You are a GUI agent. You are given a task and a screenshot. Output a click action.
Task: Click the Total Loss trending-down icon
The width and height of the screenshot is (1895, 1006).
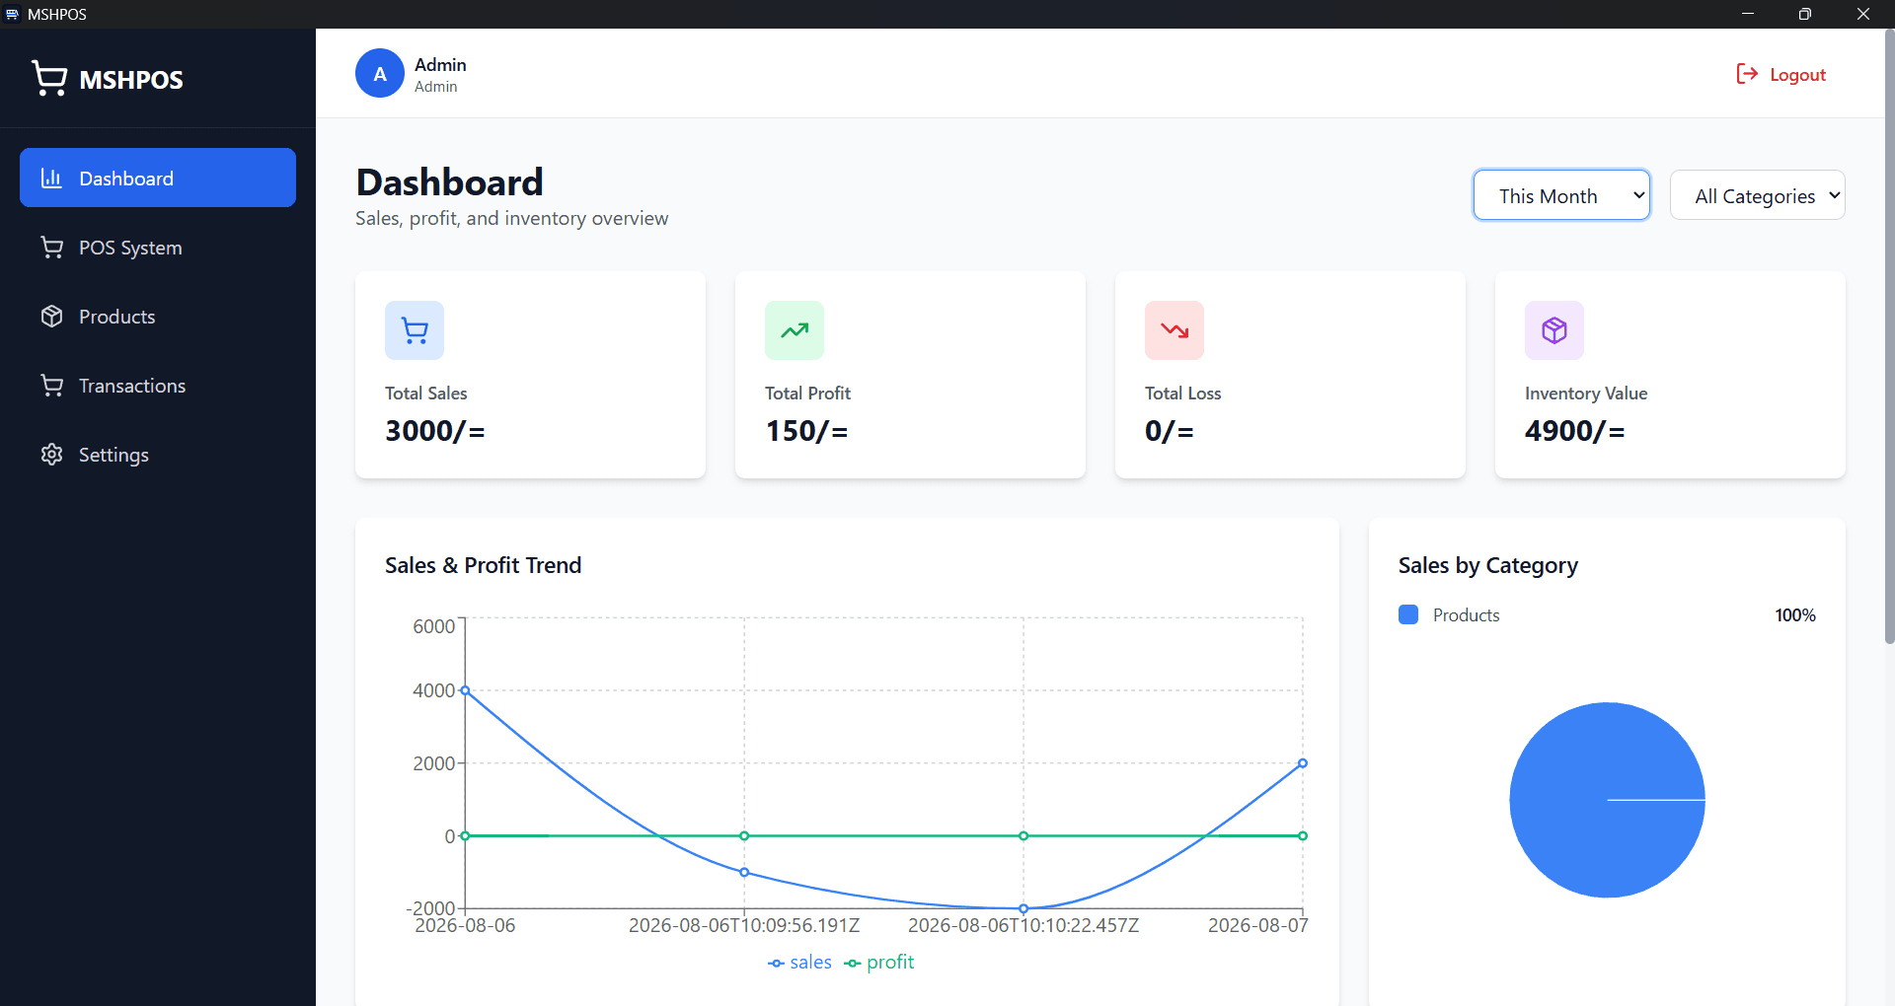tap(1175, 330)
